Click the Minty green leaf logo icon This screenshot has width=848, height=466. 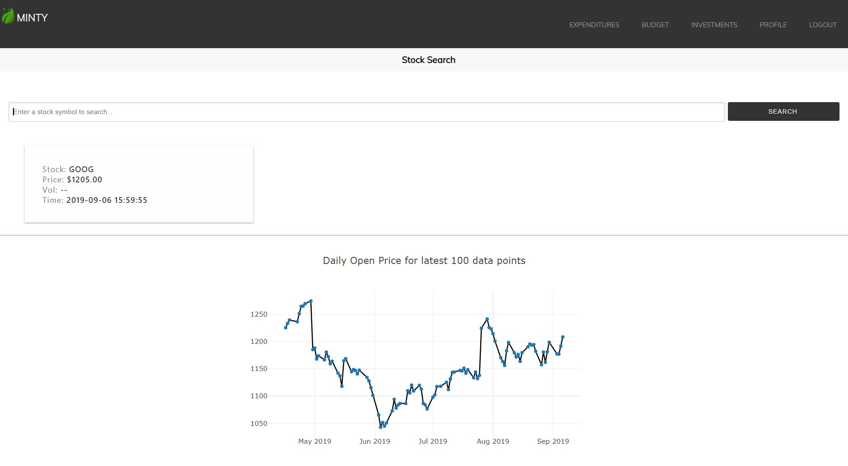(x=8, y=16)
